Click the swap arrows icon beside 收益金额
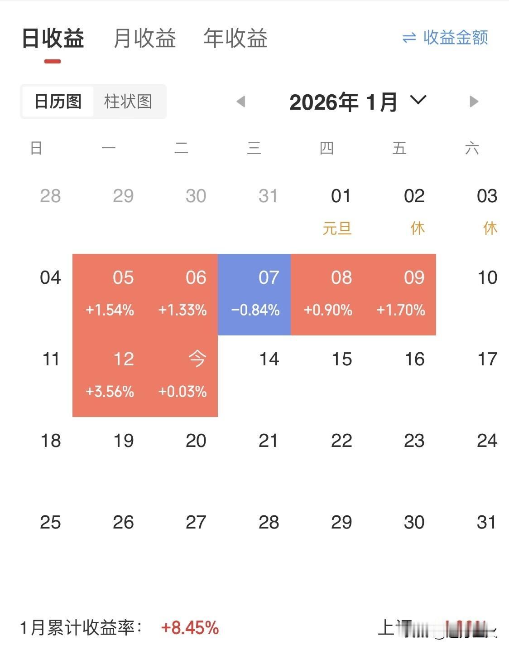 (x=409, y=38)
